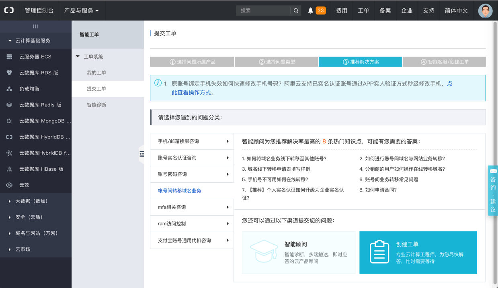Screen dimensions: 498x288
Task: Open the 费用 top menu
Action: click(342, 11)
